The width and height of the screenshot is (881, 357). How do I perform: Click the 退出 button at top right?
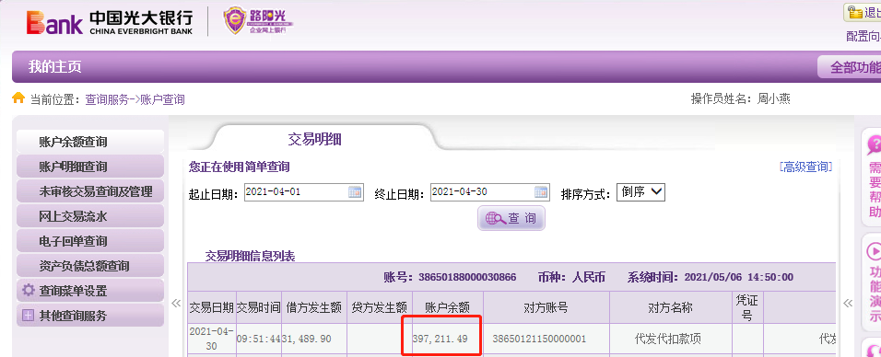pyautogui.click(x=863, y=12)
